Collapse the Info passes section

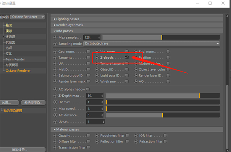click(x=55, y=31)
